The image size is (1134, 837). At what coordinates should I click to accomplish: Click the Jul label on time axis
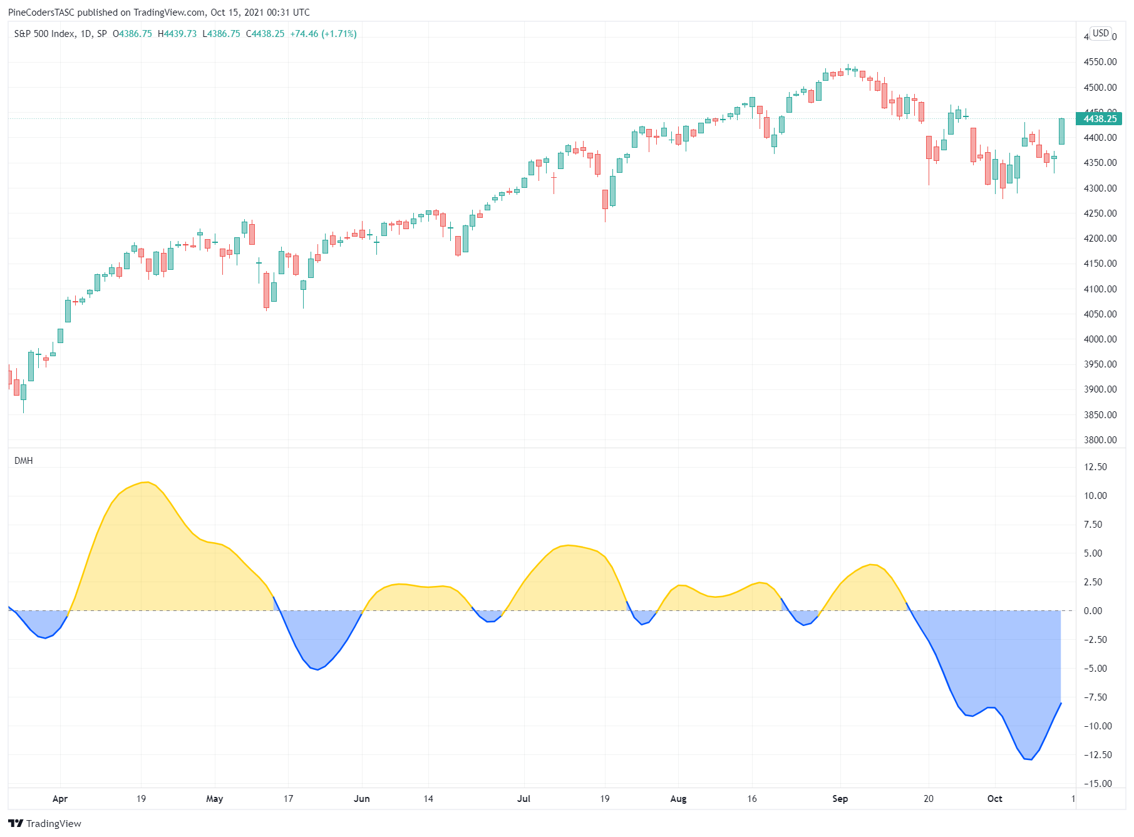(x=523, y=799)
